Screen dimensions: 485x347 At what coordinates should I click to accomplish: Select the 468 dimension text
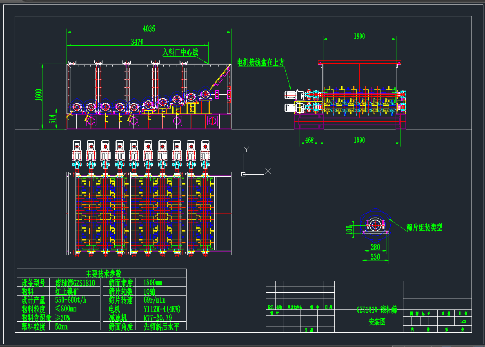309,140
